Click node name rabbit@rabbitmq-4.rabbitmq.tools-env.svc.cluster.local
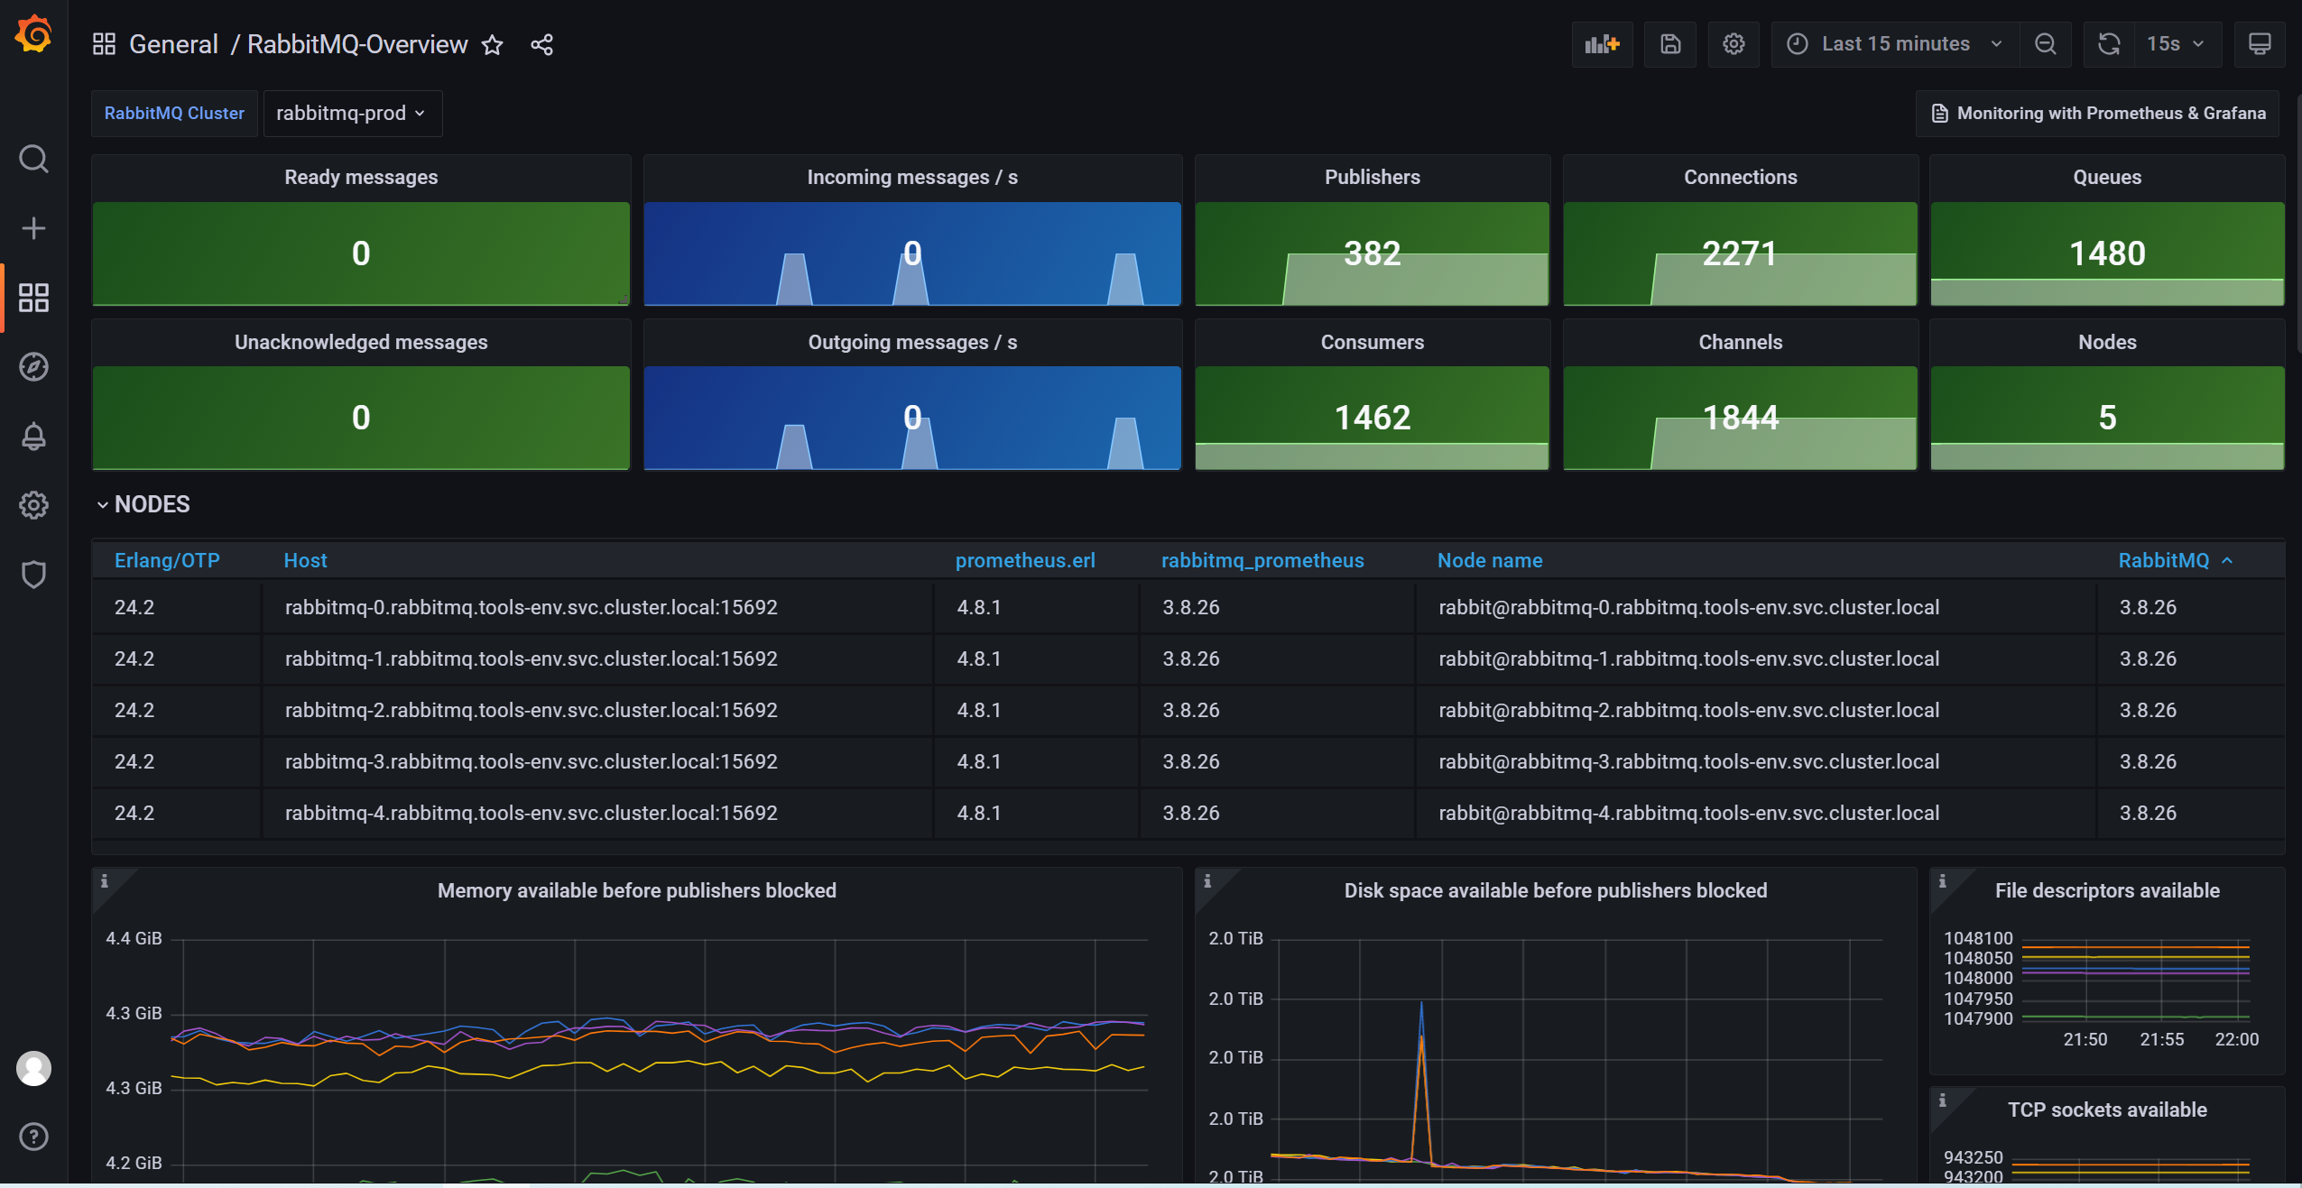Image resolution: width=2302 pixels, height=1188 pixels. (1688, 813)
